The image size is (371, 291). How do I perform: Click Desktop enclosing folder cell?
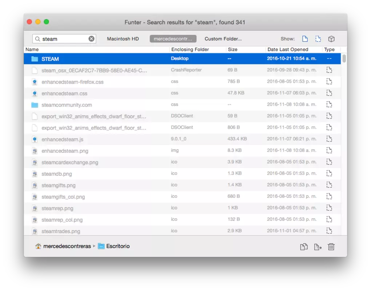180,59
